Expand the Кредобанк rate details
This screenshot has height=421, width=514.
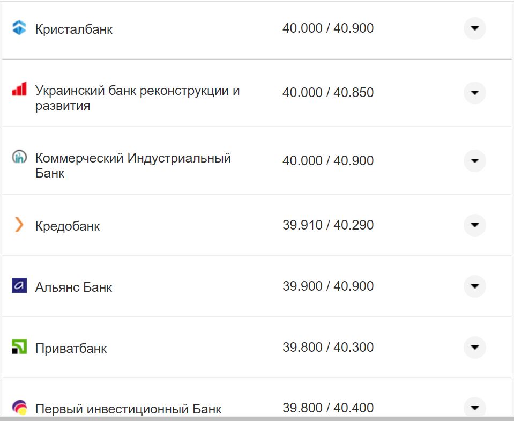(474, 226)
